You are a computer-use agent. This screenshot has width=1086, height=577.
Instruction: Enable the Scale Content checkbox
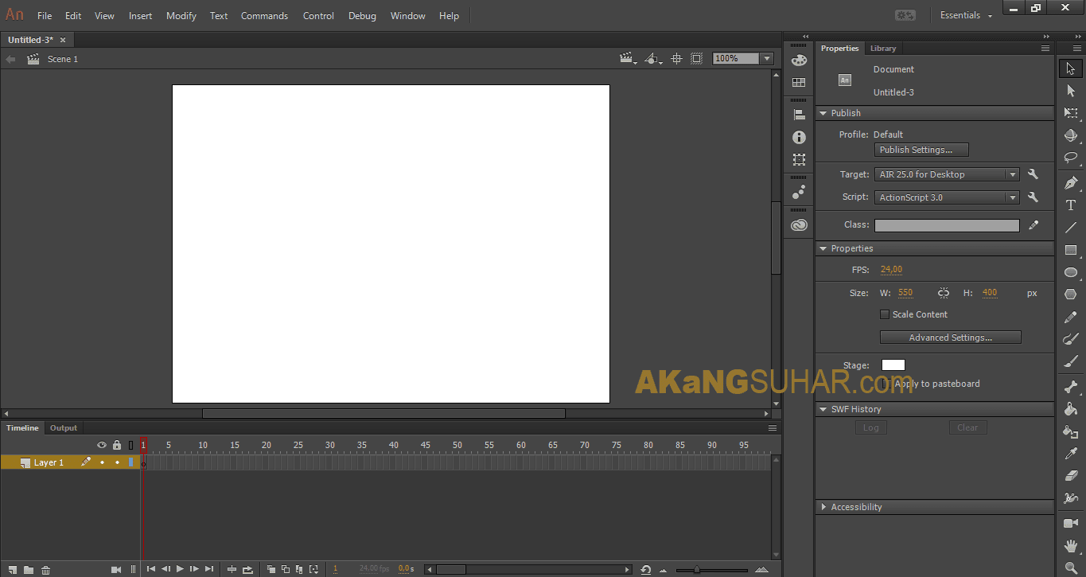885,314
